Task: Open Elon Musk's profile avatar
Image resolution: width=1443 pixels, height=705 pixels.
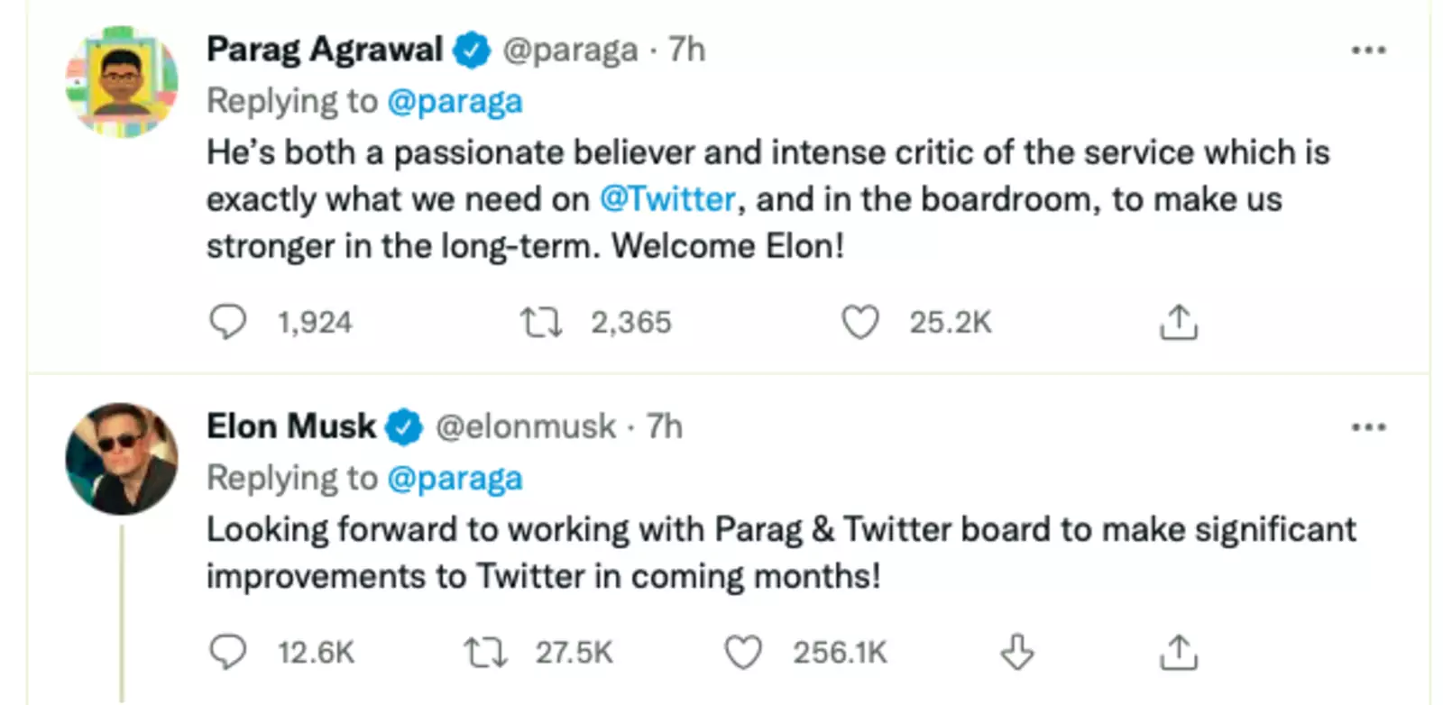Action: [x=122, y=459]
